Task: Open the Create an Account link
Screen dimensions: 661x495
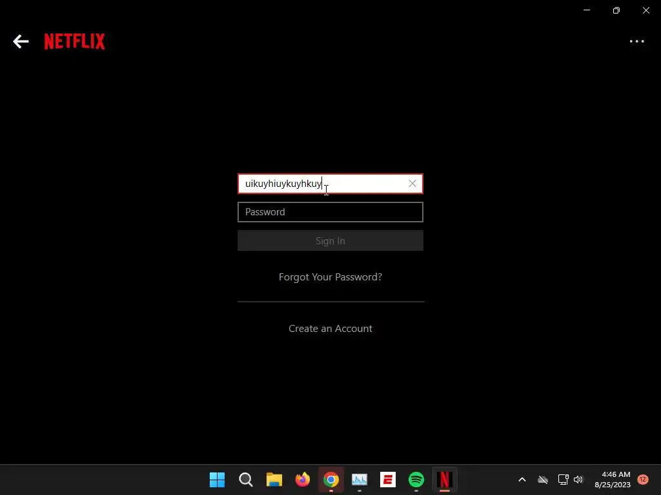Action: point(330,328)
